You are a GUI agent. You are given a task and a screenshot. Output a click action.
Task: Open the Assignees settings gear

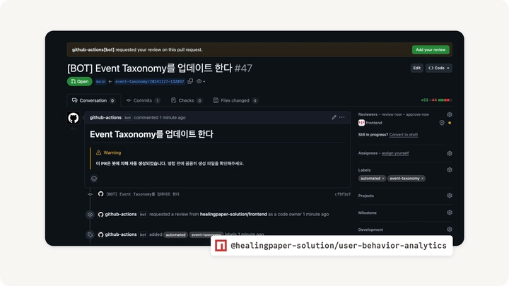click(450, 153)
